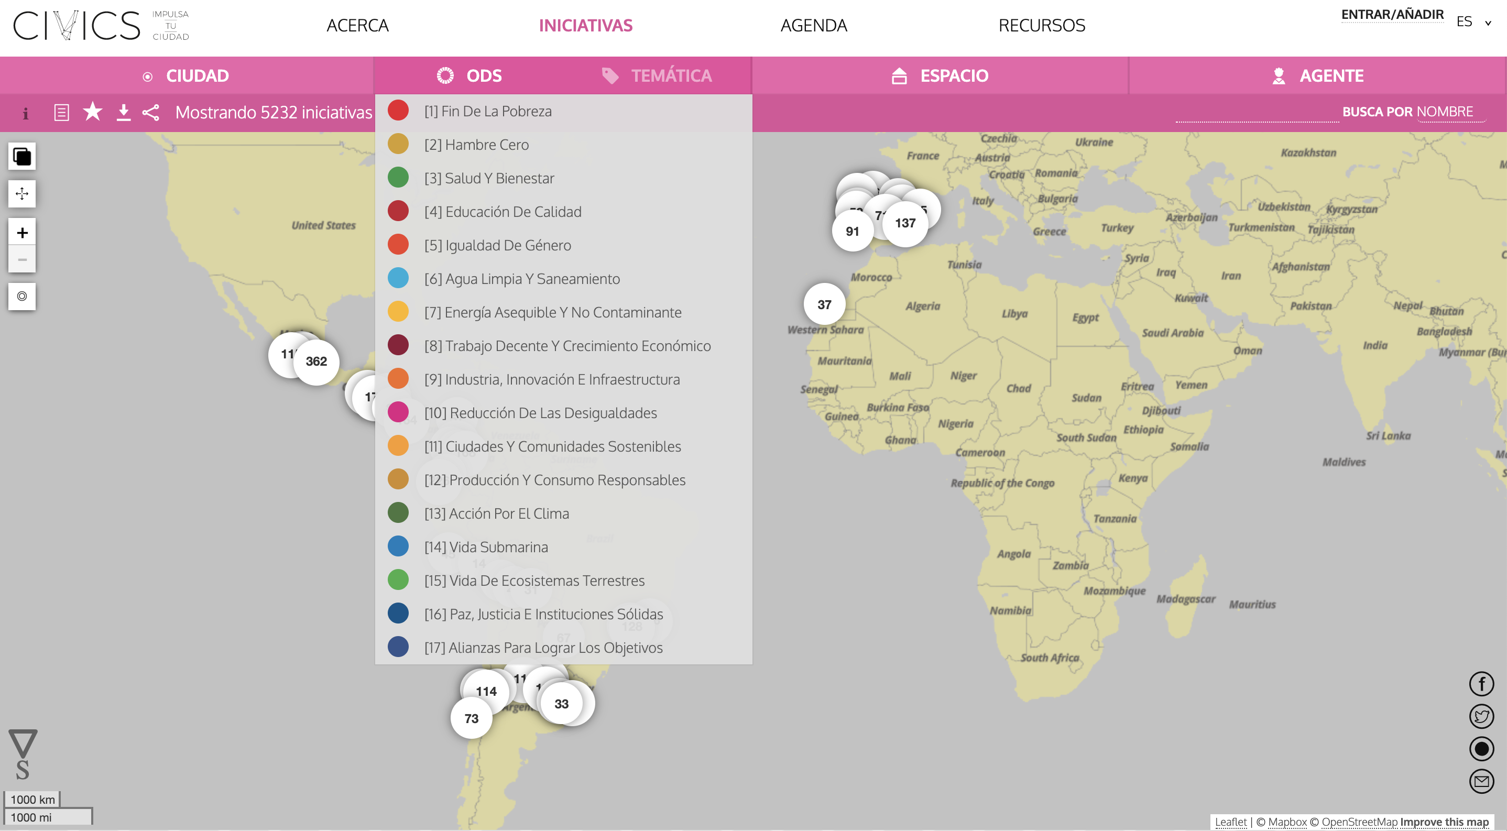Open the Facebook social icon
Image resolution: width=1507 pixels, height=831 pixels.
coord(1481,684)
